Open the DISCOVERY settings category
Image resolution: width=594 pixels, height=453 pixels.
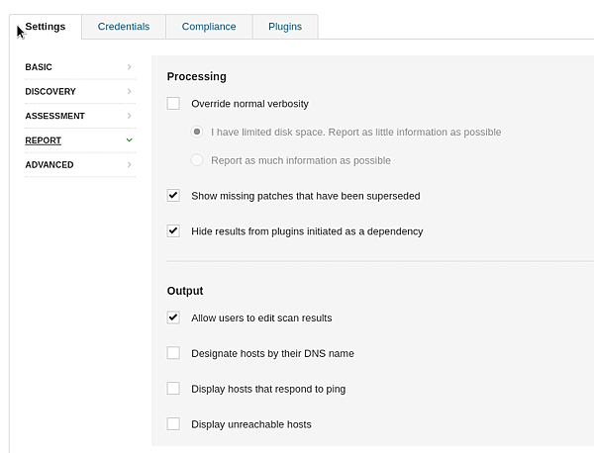coord(50,92)
